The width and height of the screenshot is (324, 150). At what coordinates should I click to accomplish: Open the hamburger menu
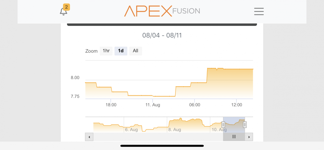pyautogui.click(x=259, y=11)
